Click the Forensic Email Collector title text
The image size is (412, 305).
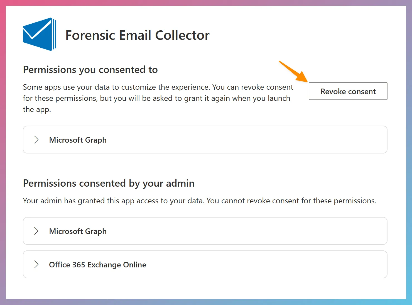(137, 35)
